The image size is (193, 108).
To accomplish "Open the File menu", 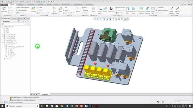I will pos(4,5).
